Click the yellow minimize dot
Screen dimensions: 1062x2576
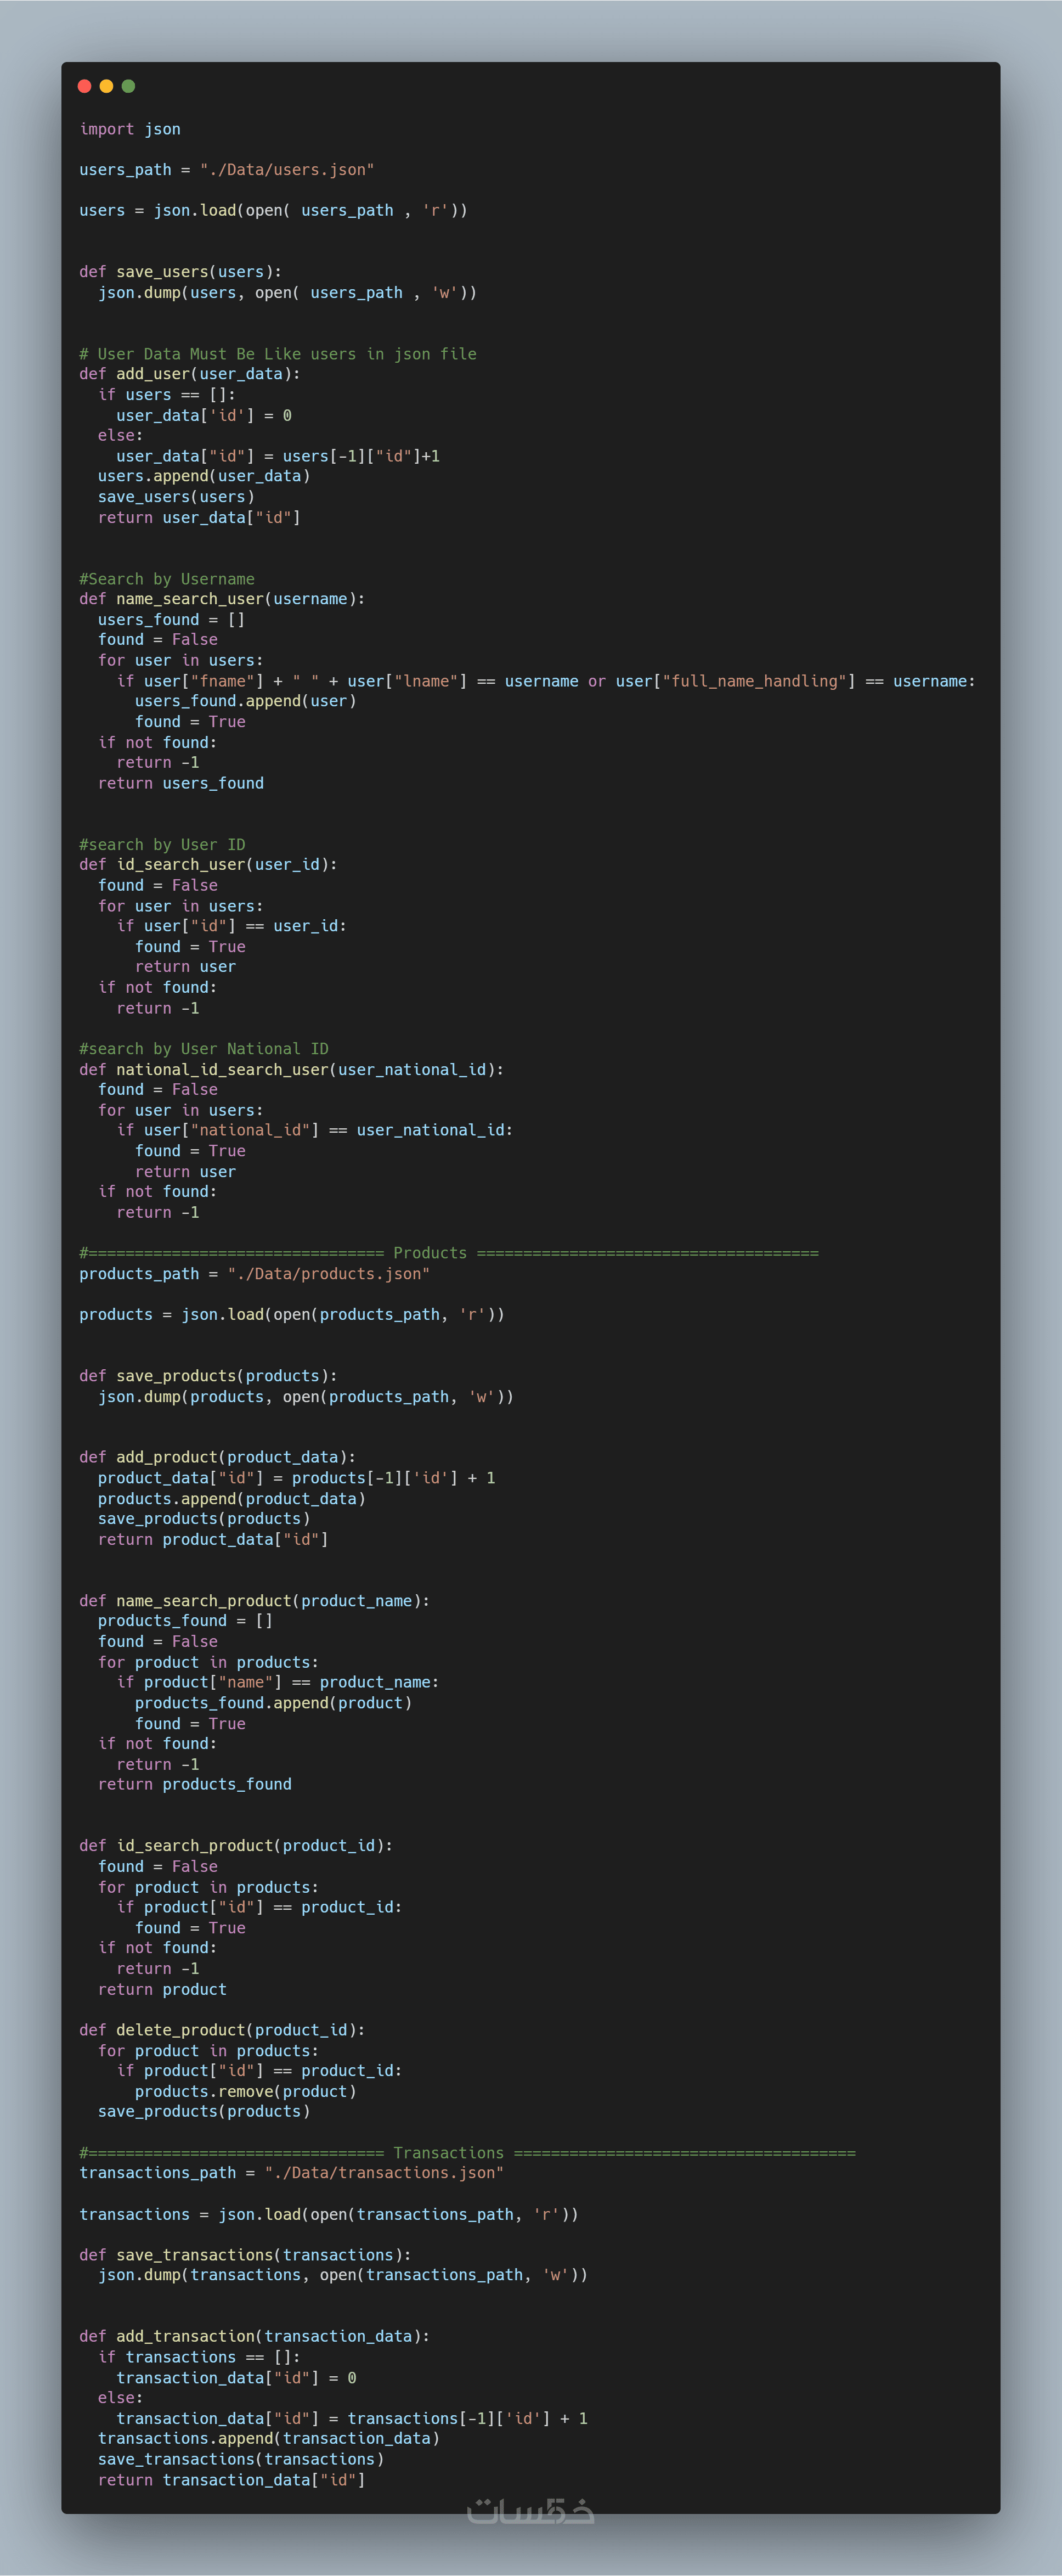click(106, 86)
